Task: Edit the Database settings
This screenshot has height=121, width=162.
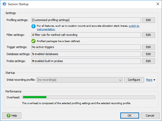Action: click(x=149, y=54)
